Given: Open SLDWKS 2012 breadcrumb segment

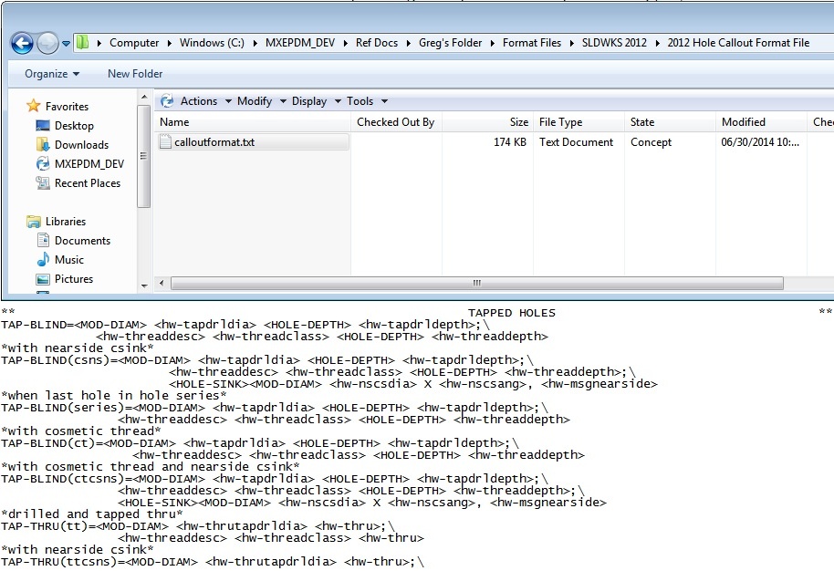Looking at the screenshot, I should click(614, 43).
